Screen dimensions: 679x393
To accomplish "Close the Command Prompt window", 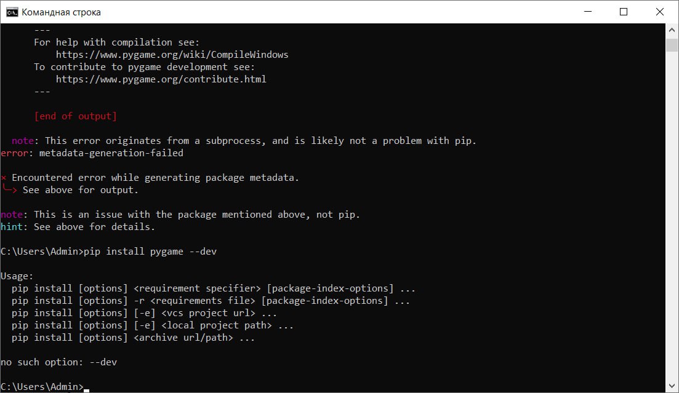I will [x=657, y=12].
